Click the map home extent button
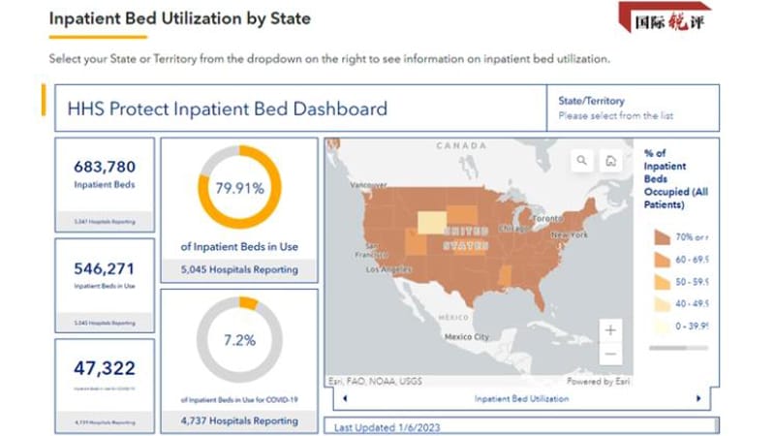775x436 pixels. [x=611, y=161]
